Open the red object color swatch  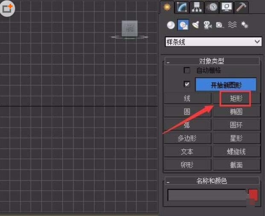[253, 195]
